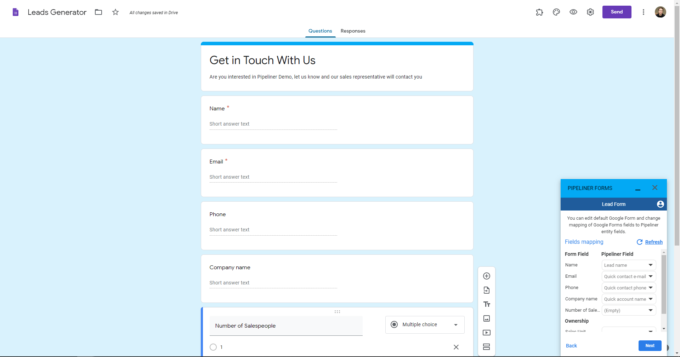This screenshot has width=680, height=357.
Task: Click the import questions icon
Action: (x=487, y=290)
